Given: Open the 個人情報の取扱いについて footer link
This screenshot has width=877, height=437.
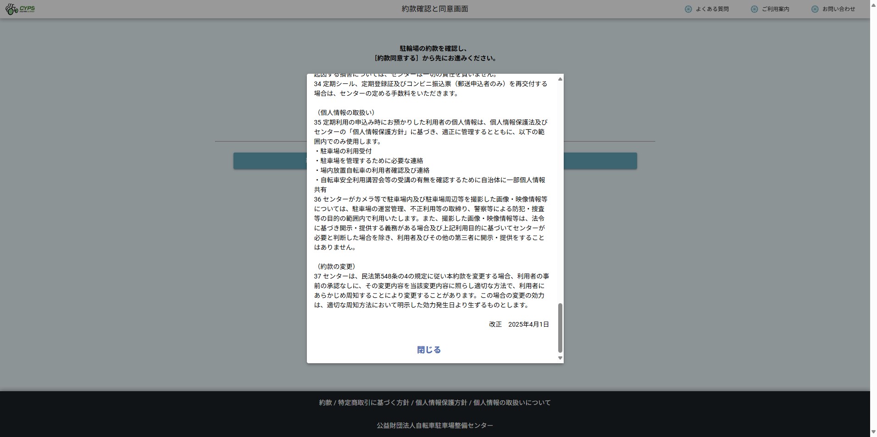Looking at the screenshot, I should coord(512,403).
